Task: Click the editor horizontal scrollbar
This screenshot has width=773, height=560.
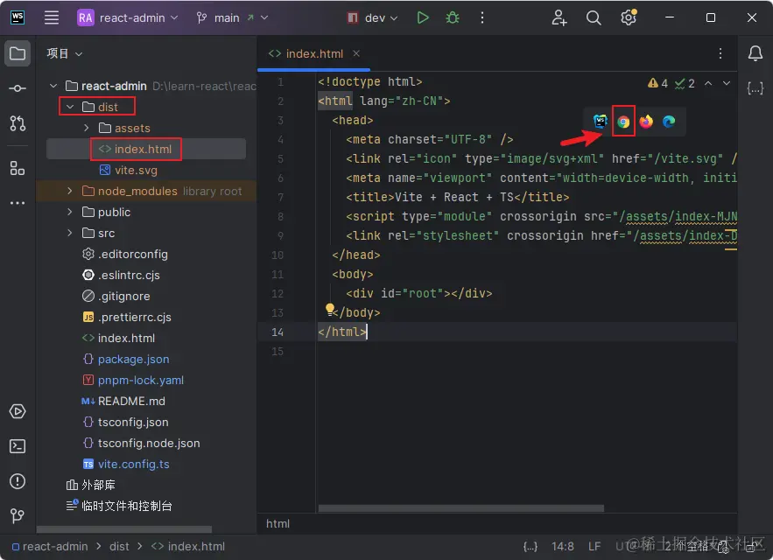Action: tap(461, 508)
